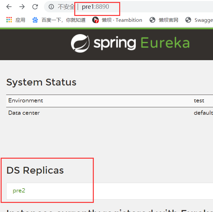Click the Teambition bookmark favicon
This screenshot has height=212, width=213.
coord(95,20)
